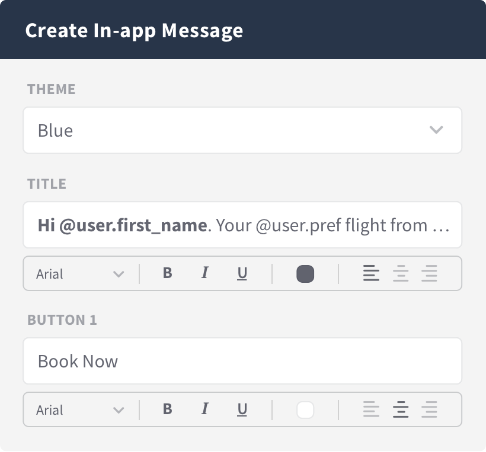Open the Button 1 Arial font dropdown
486x452 pixels.
pos(80,410)
